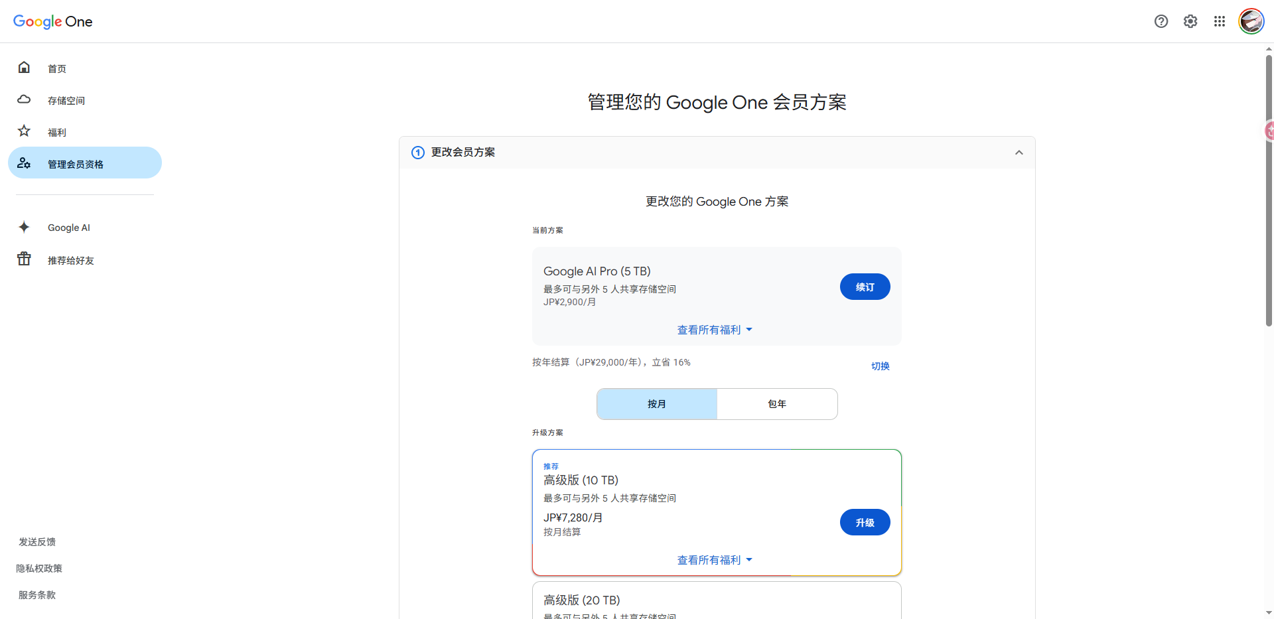The image size is (1274, 619).
Task: Click the step 1 circle icon
Action: click(x=418, y=153)
